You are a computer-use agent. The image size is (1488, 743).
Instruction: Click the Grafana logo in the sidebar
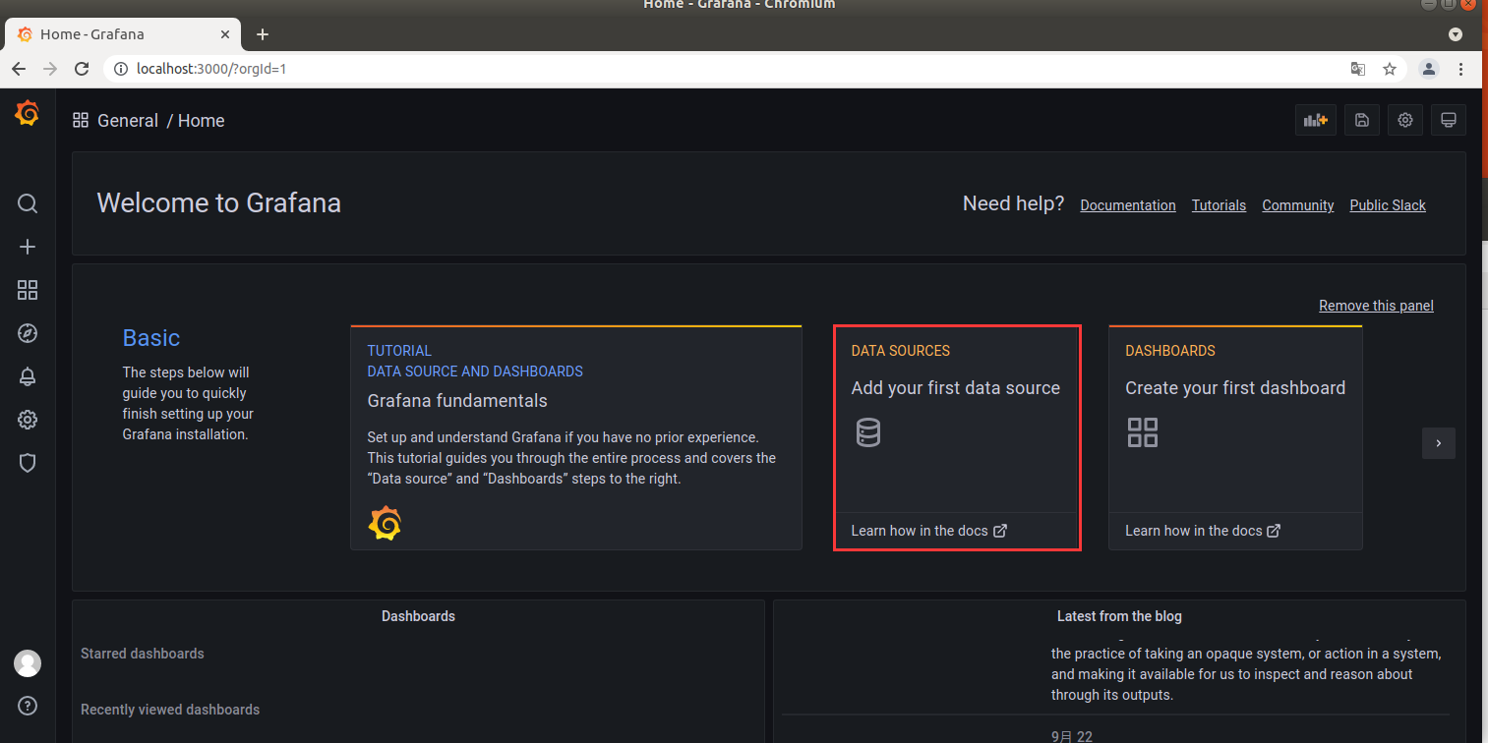(28, 114)
